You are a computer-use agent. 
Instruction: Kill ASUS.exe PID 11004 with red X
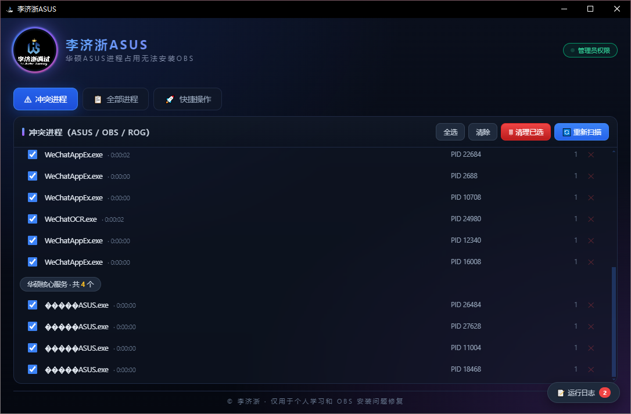click(x=591, y=348)
